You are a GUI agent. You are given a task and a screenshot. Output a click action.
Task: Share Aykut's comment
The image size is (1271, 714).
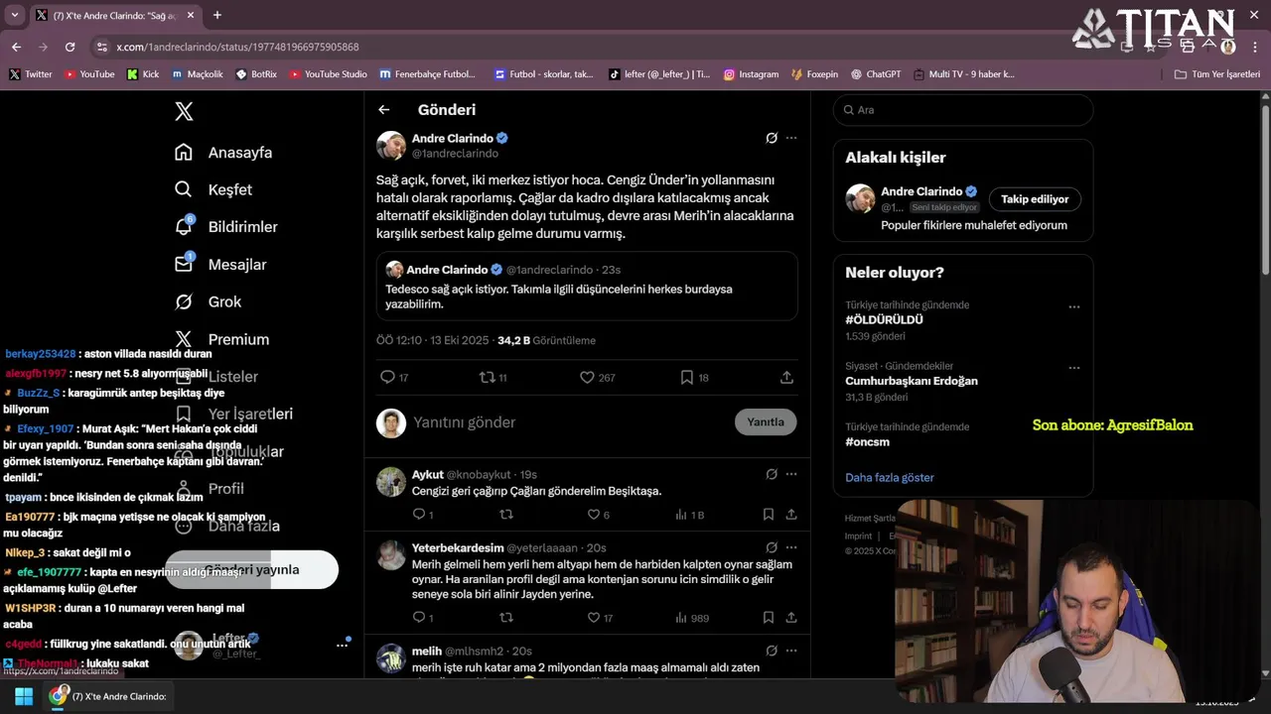(791, 515)
